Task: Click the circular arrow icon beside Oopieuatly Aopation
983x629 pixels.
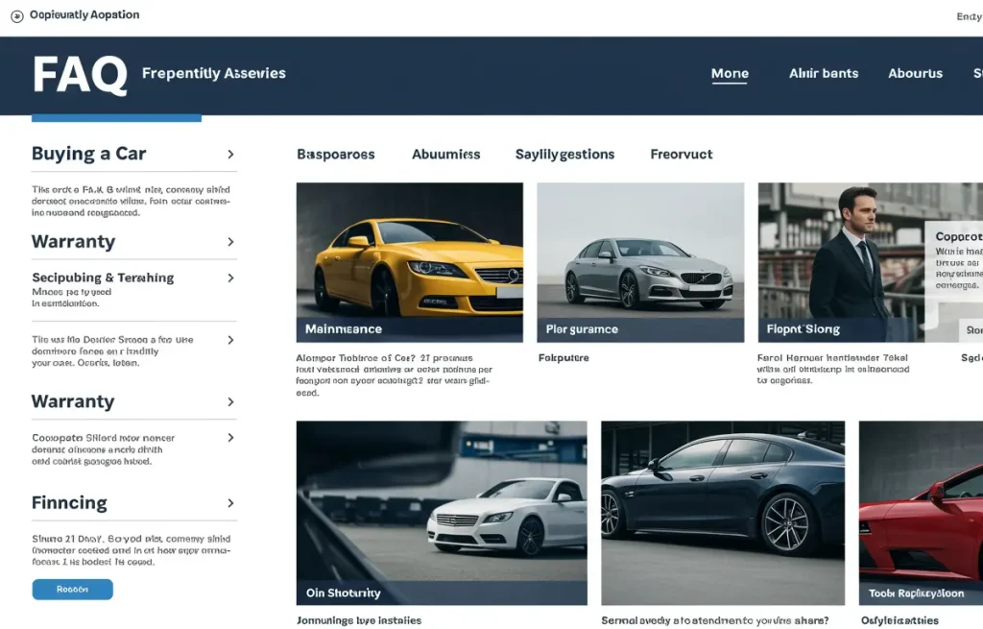Action: click(x=17, y=16)
